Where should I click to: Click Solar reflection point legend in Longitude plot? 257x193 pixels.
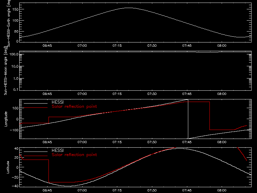point(74,106)
